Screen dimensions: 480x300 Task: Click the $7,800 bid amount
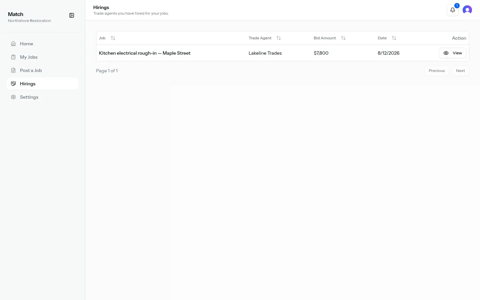pyautogui.click(x=321, y=53)
